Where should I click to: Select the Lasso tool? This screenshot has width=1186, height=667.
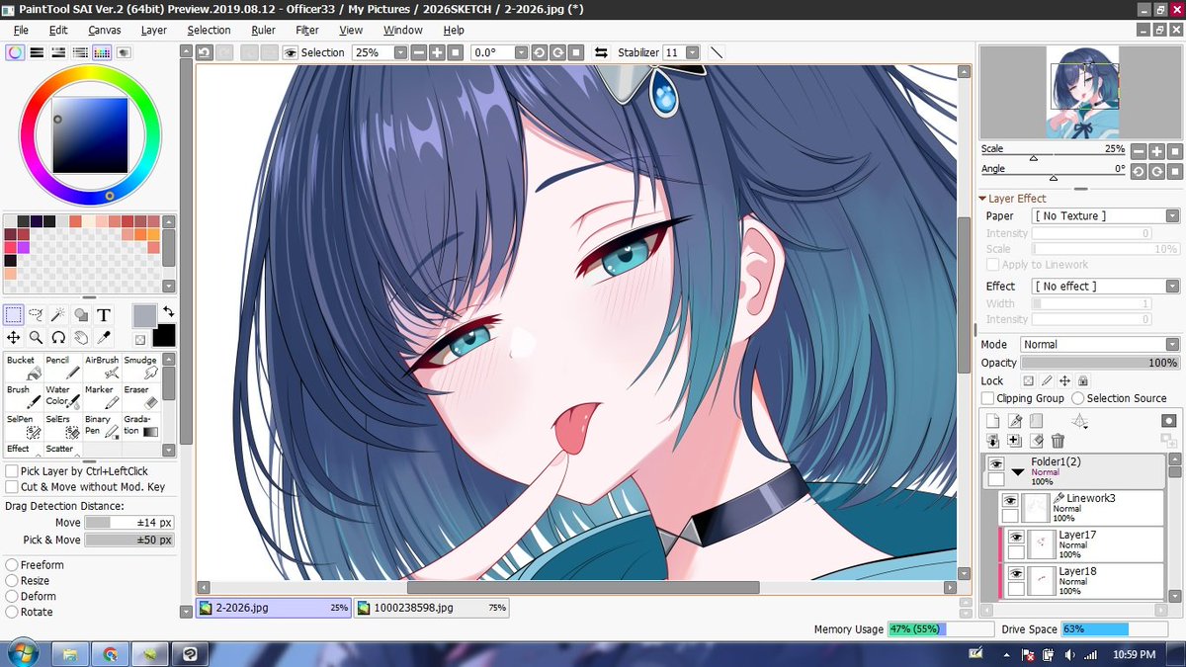(37, 315)
